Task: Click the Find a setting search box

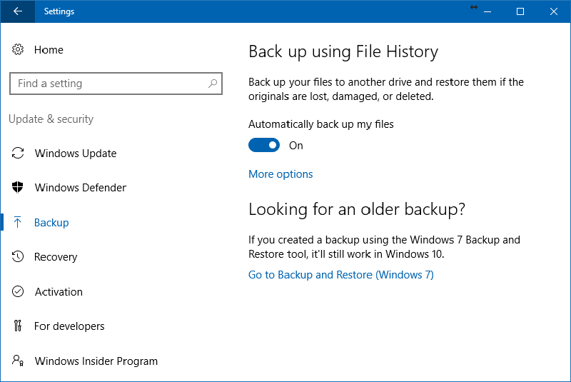Action: pyautogui.click(x=107, y=84)
